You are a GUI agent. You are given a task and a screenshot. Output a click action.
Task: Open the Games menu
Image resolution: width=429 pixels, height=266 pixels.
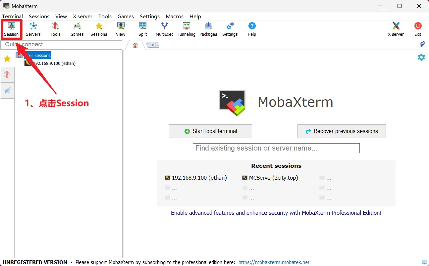(x=126, y=16)
